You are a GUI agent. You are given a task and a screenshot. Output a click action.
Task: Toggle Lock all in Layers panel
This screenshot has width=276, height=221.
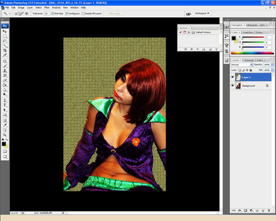251,70
